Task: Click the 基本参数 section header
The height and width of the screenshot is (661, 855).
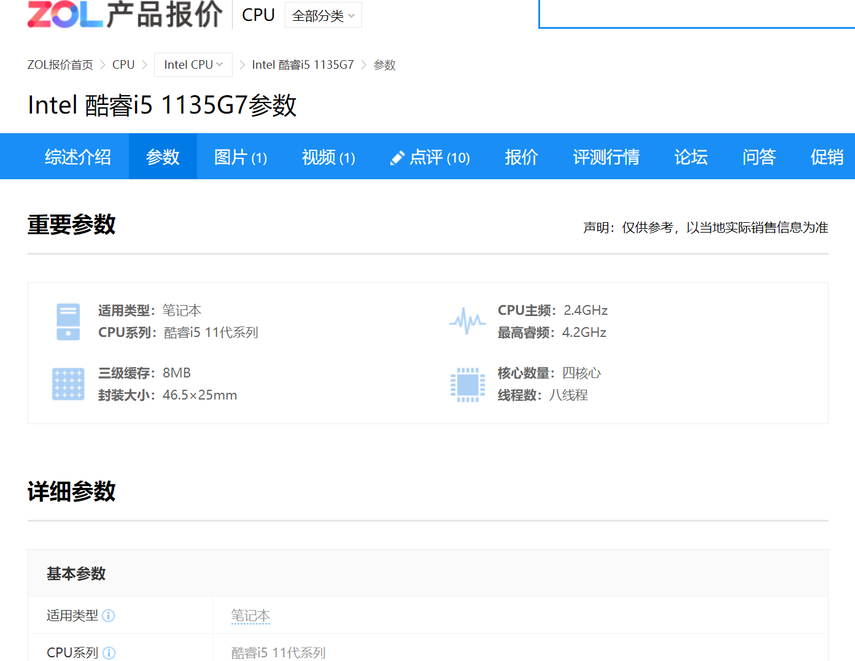Action: tap(428, 573)
